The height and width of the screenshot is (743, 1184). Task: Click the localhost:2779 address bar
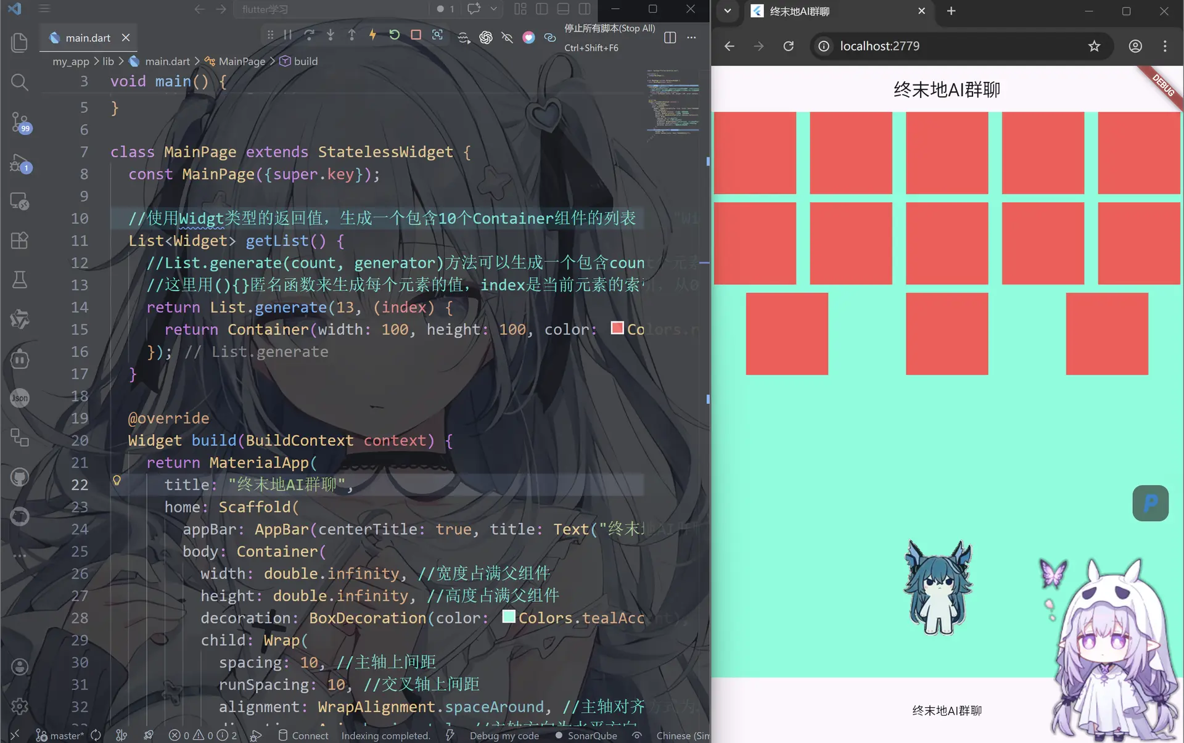tap(961, 46)
